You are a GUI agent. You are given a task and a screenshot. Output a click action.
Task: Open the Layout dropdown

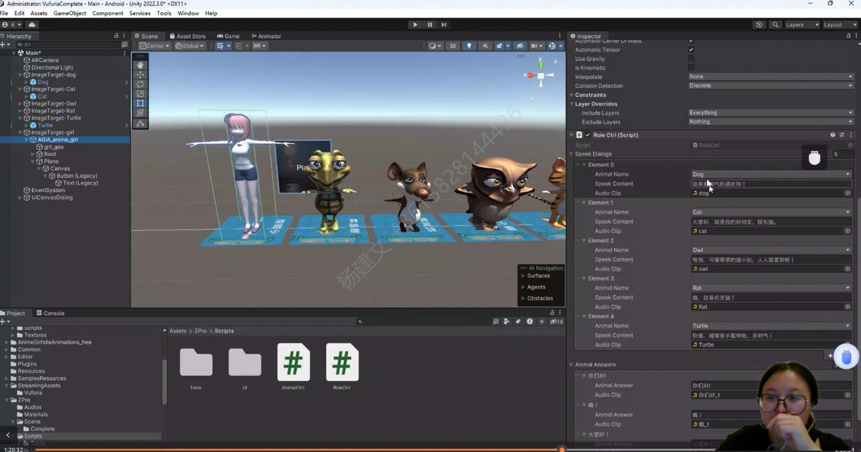(x=840, y=25)
